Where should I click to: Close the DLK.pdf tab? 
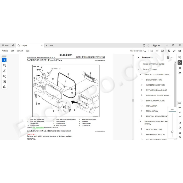tap(42, 45)
